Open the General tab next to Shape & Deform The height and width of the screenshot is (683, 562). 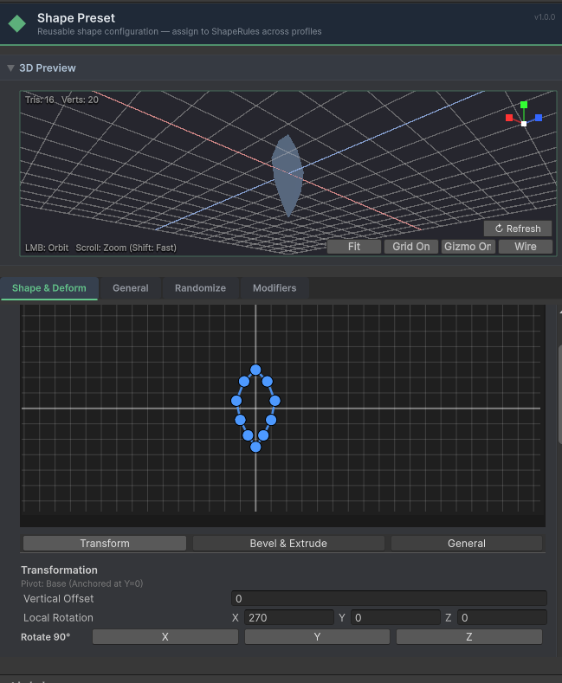(130, 288)
